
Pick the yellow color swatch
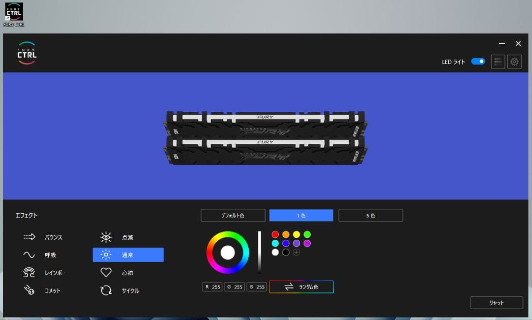click(297, 234)
